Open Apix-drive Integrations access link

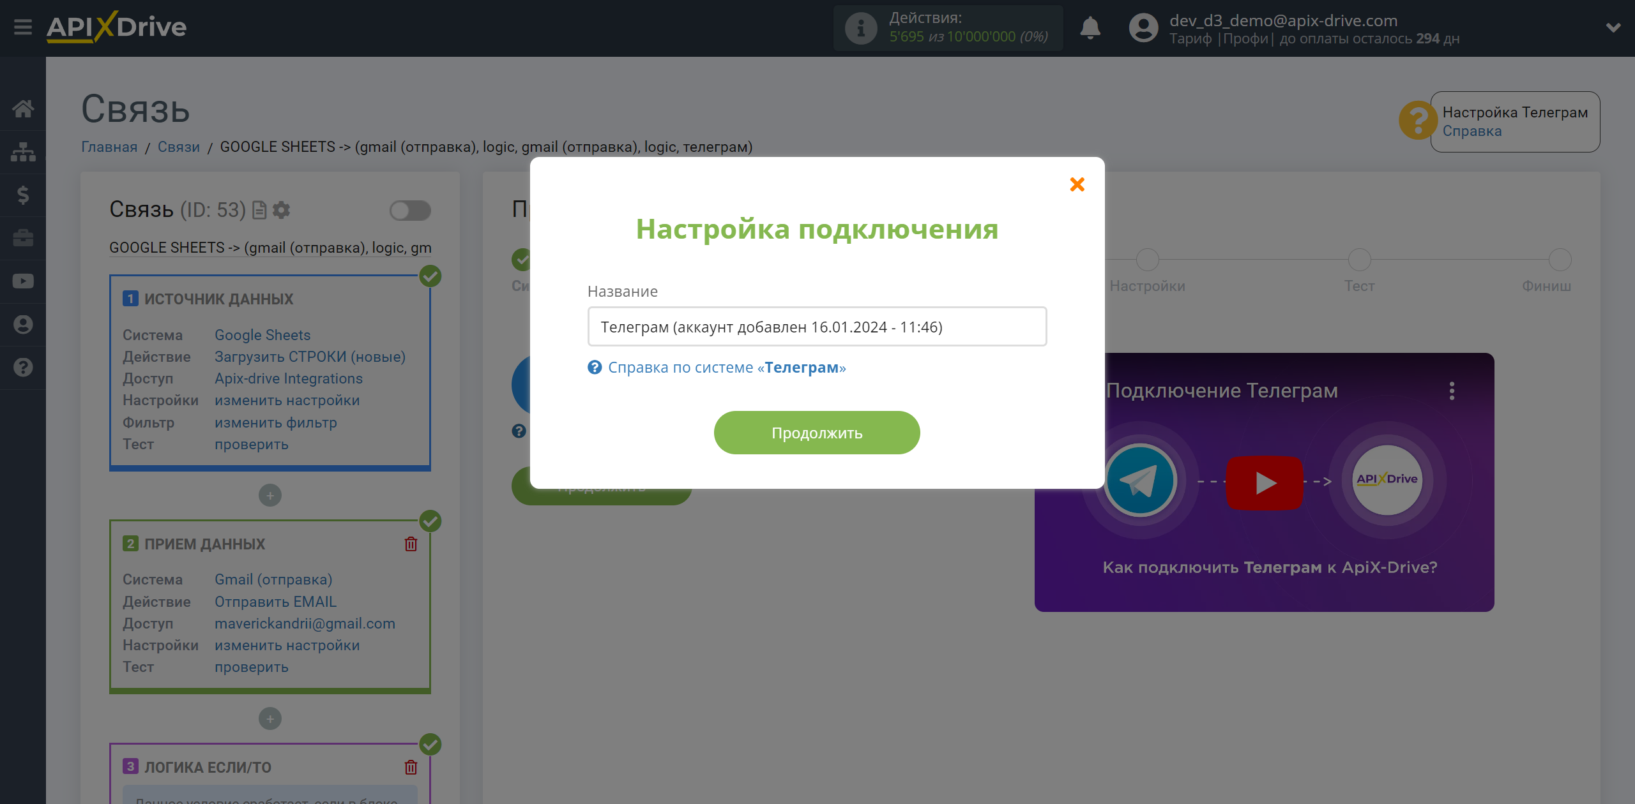point(289,378)
